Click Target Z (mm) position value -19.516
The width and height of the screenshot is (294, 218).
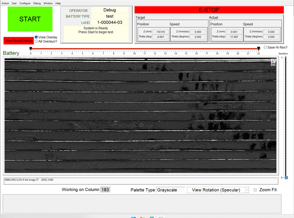coord(160,32)
